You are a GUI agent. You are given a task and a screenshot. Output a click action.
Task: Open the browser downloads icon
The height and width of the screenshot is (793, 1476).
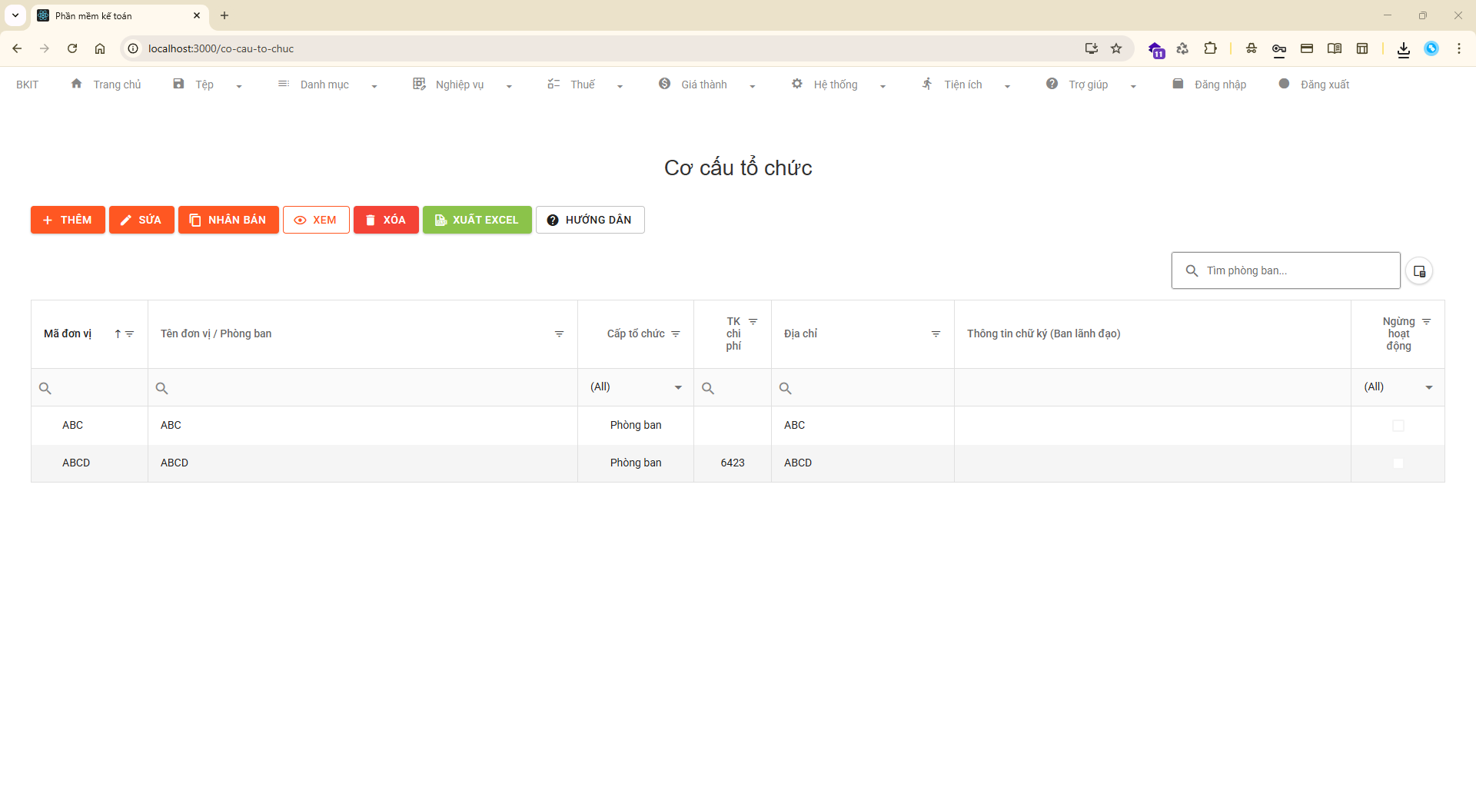pyautogui.click(x=1404, y=49)
